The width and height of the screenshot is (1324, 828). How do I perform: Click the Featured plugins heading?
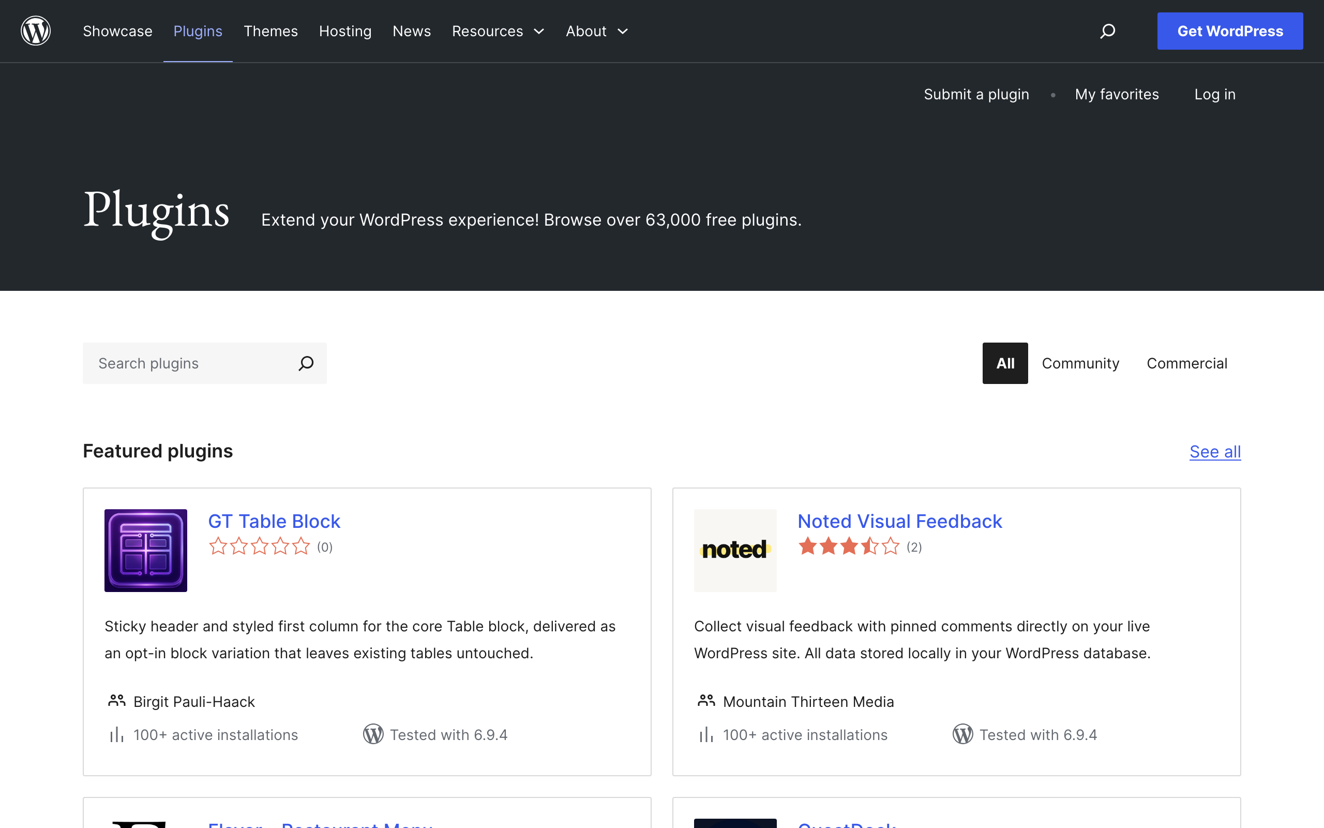[x=158, y=451]
